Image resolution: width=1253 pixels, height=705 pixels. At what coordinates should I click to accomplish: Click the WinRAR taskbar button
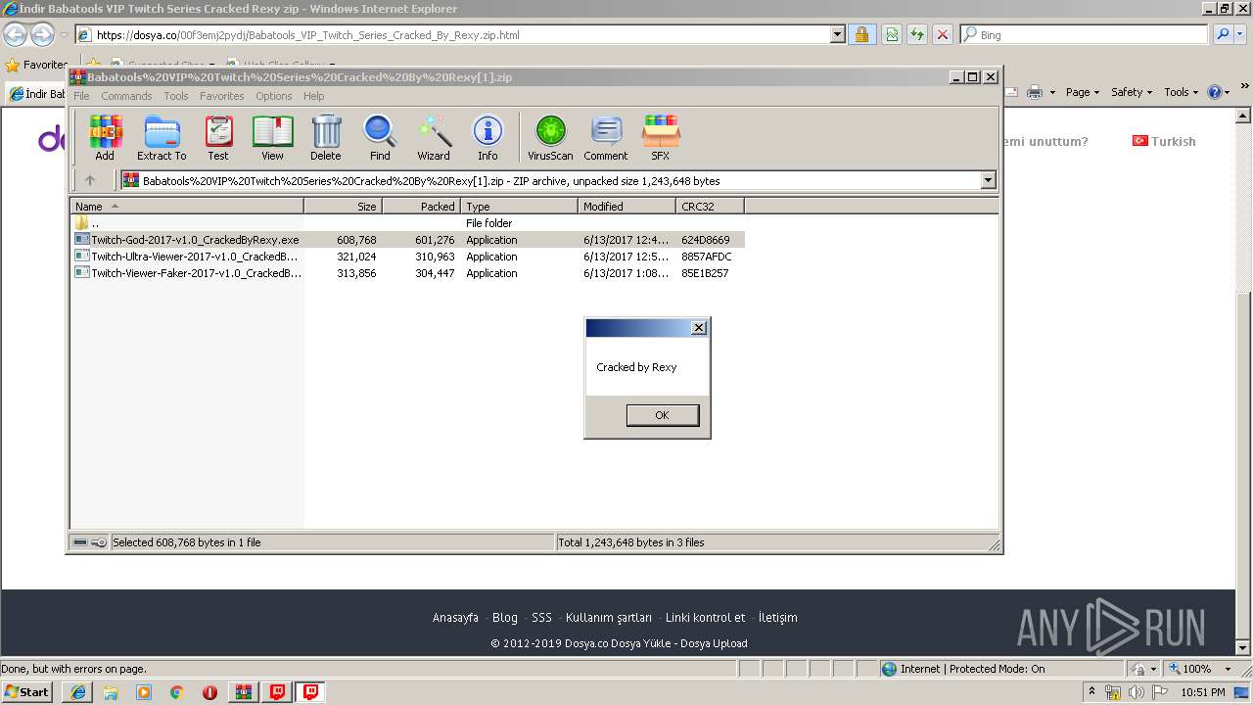[x=244, y=692]
